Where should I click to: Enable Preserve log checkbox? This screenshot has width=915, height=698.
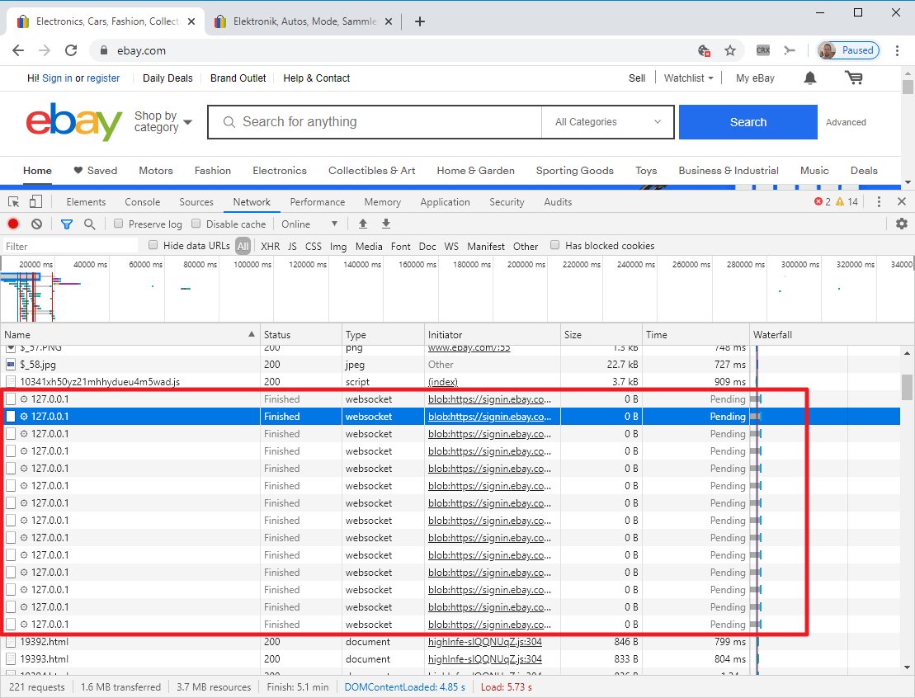pos(119,224)
